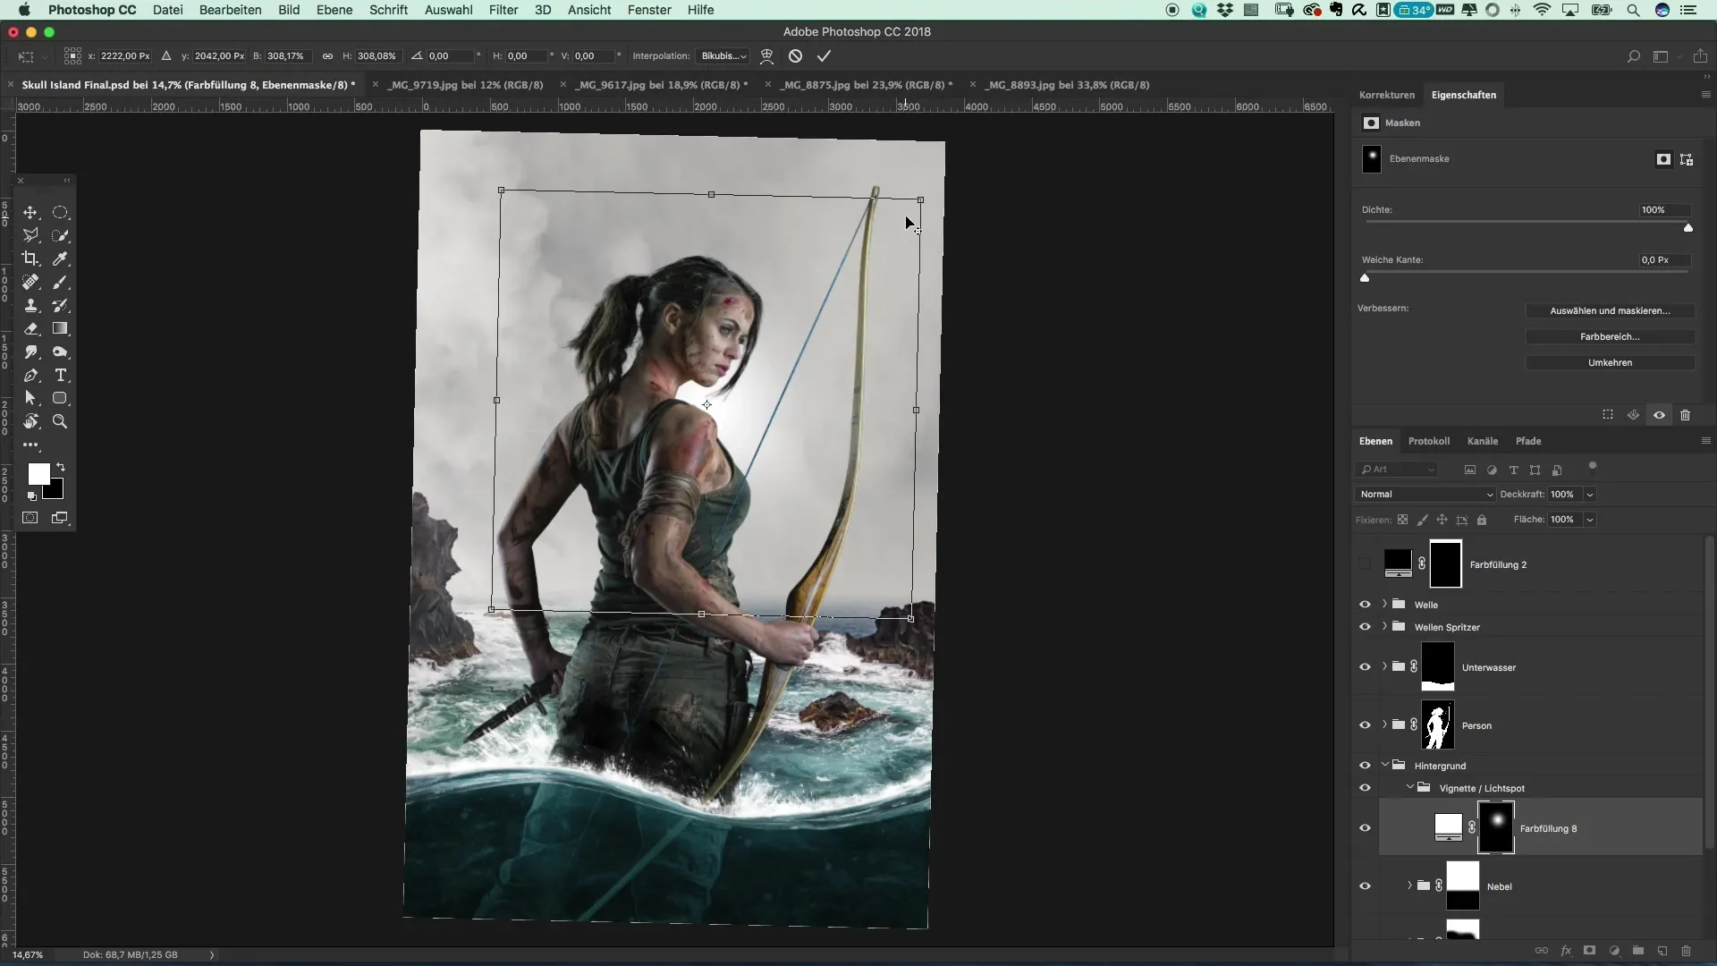Screen dimensions: 1717x966
Task: Click the Umkehren button
Action: (x=1610, y=363)
